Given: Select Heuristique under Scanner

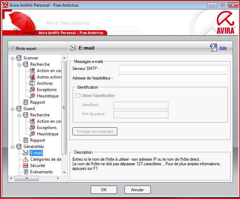Looking at the screenshot, I should (x=47, y=96).
